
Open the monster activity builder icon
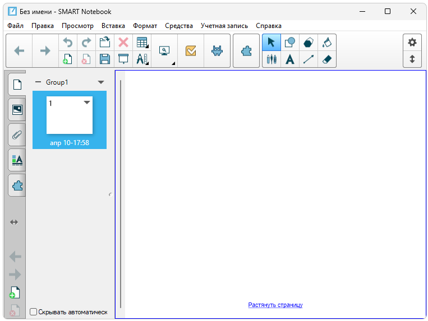click(217, 50)
